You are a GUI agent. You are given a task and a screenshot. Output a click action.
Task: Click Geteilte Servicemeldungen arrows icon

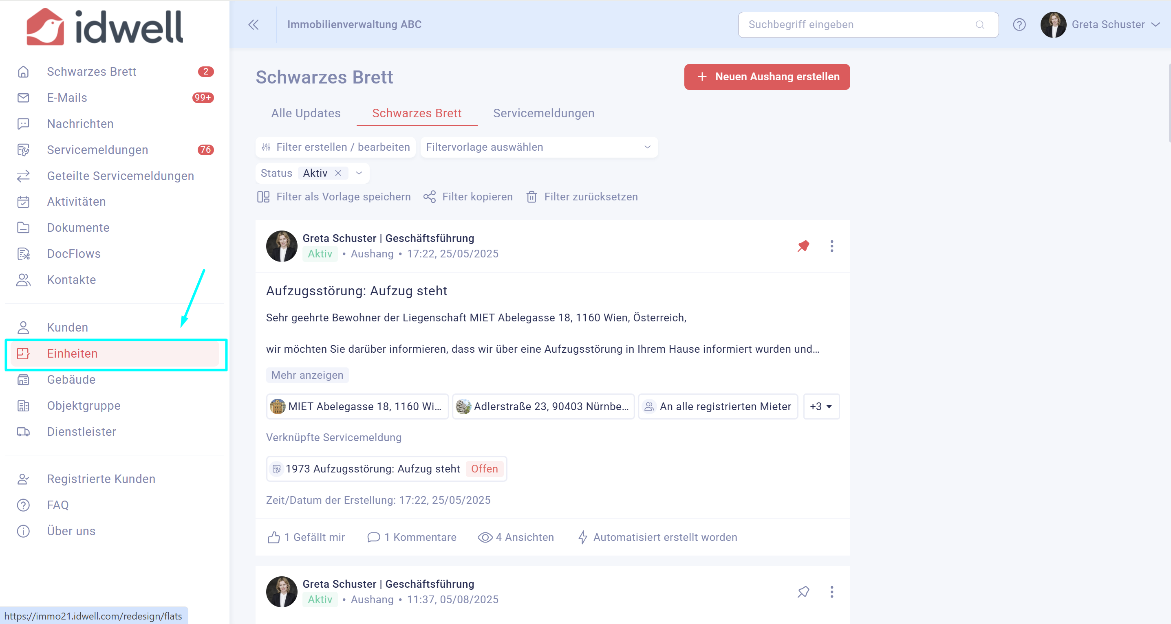23,176
